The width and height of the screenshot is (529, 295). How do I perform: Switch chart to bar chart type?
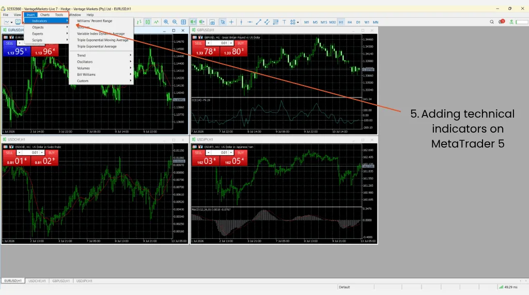tap(139, 22)
